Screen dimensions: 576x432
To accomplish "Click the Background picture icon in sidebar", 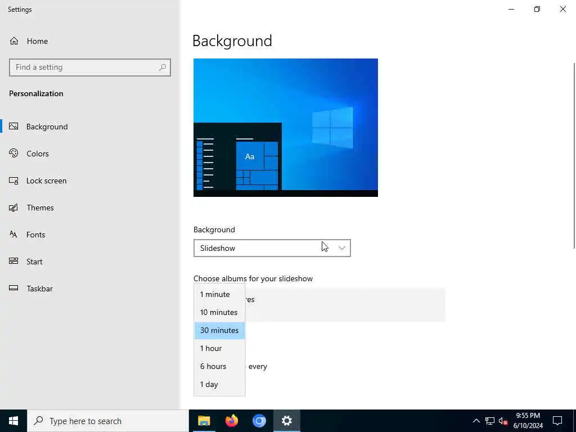I will pos(13,127).
